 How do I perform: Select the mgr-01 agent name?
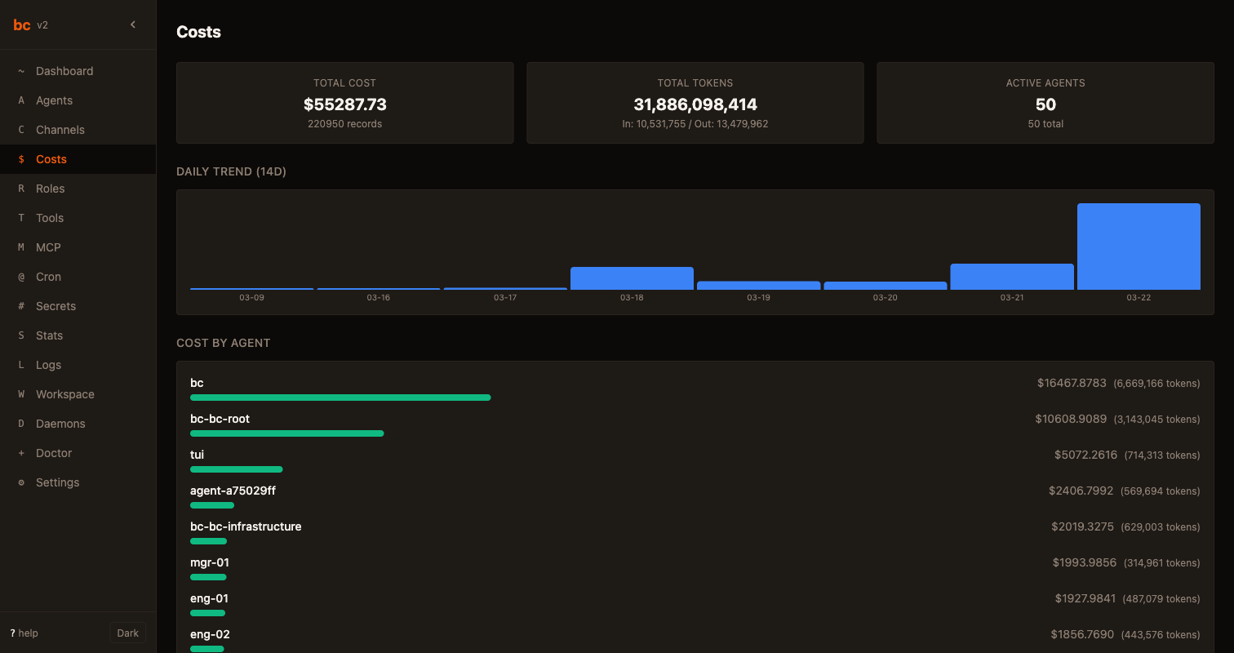click(210, 562)
